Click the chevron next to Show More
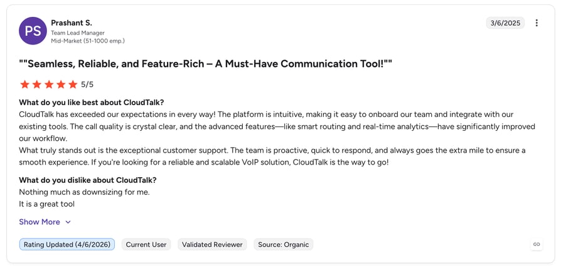Screen dimensions: 561x266 click(x=68, y=222)
